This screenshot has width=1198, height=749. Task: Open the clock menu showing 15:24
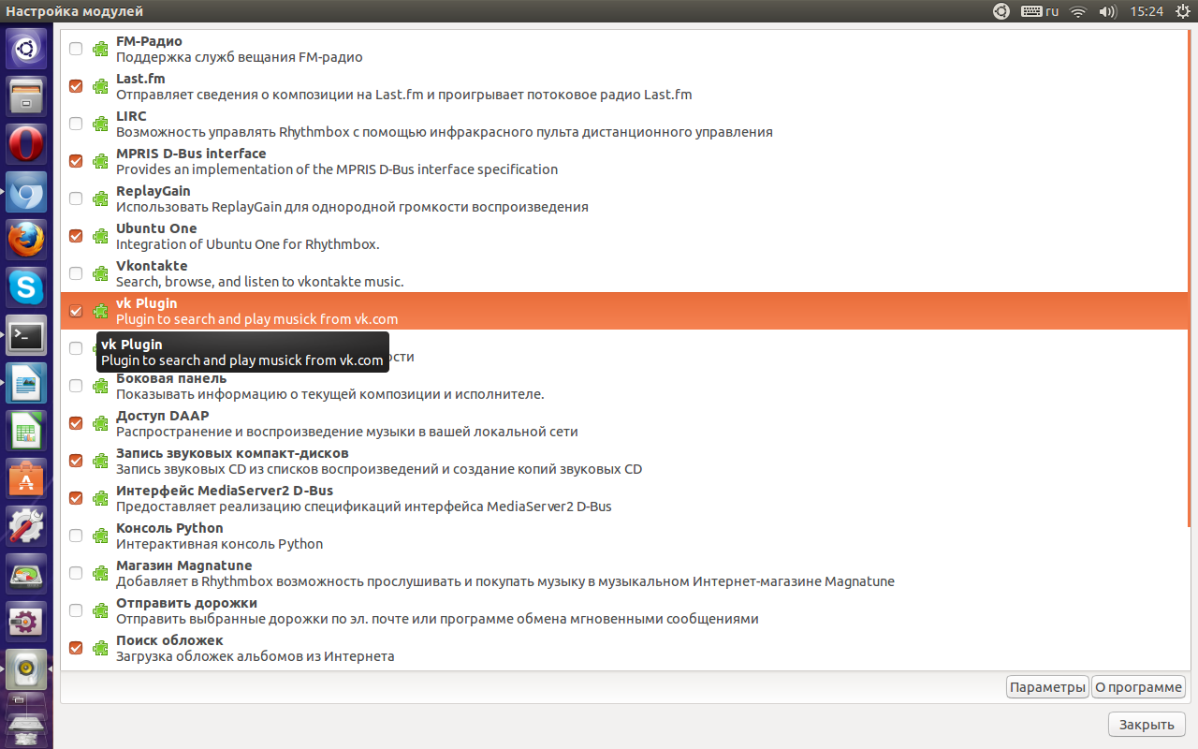click(1147, 11)
